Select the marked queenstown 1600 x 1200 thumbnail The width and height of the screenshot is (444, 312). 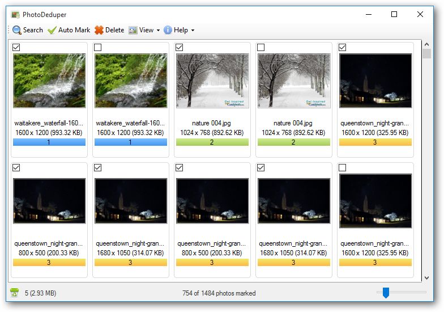point(375,81)
